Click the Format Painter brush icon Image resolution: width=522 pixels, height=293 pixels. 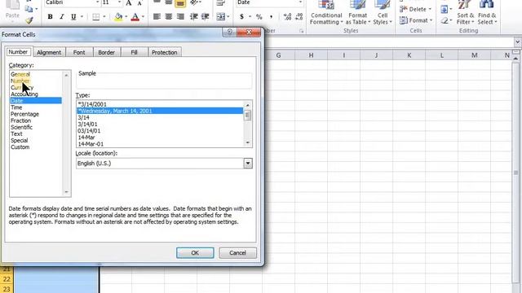pyautogui.click(x=29, y=20)
